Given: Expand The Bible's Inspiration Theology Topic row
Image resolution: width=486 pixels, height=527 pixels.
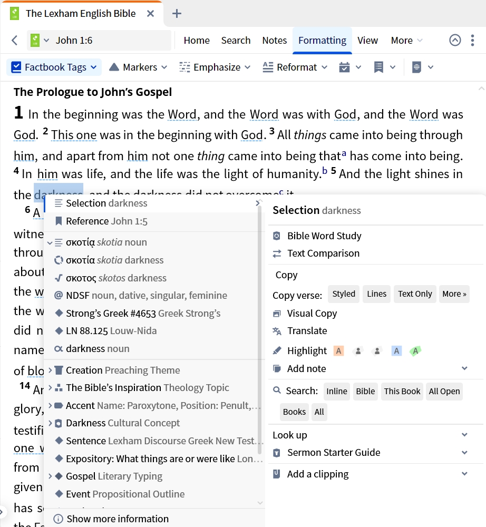Looking at the screenshot, I should [x=50, y=387].
